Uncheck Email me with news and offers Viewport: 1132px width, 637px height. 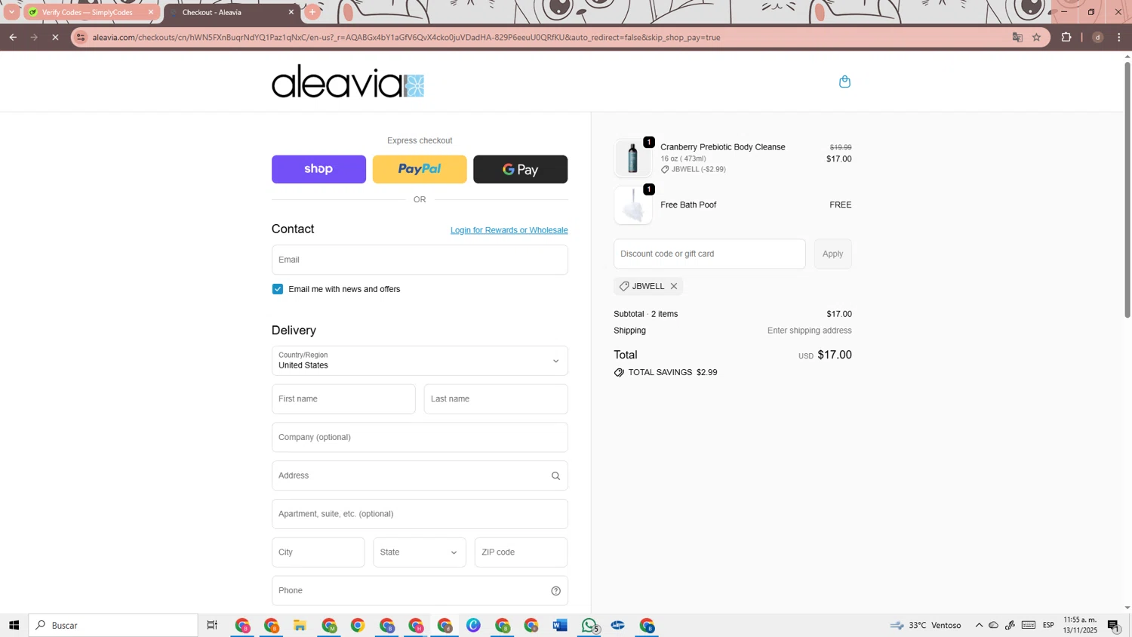278,289
